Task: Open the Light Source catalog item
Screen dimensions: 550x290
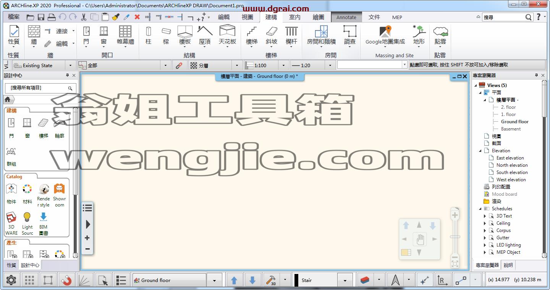Action: coord(27,224)
